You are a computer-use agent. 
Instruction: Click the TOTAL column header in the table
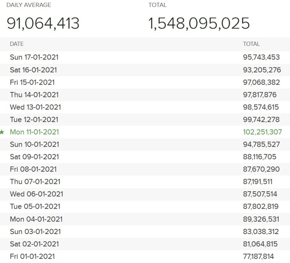[251, 44]
